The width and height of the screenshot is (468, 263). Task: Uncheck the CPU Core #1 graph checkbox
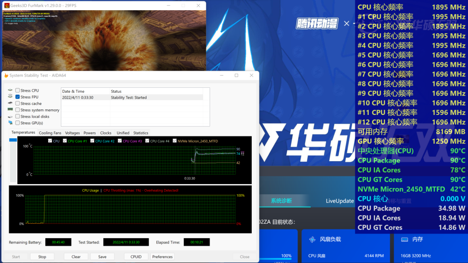pos(65,141)
